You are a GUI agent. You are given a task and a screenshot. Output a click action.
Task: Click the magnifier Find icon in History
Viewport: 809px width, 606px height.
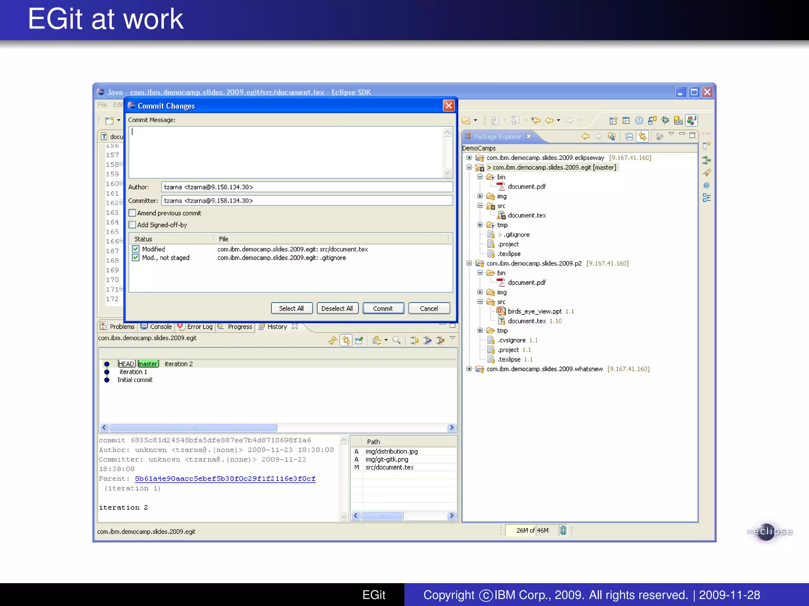click(x=397, y=340)
